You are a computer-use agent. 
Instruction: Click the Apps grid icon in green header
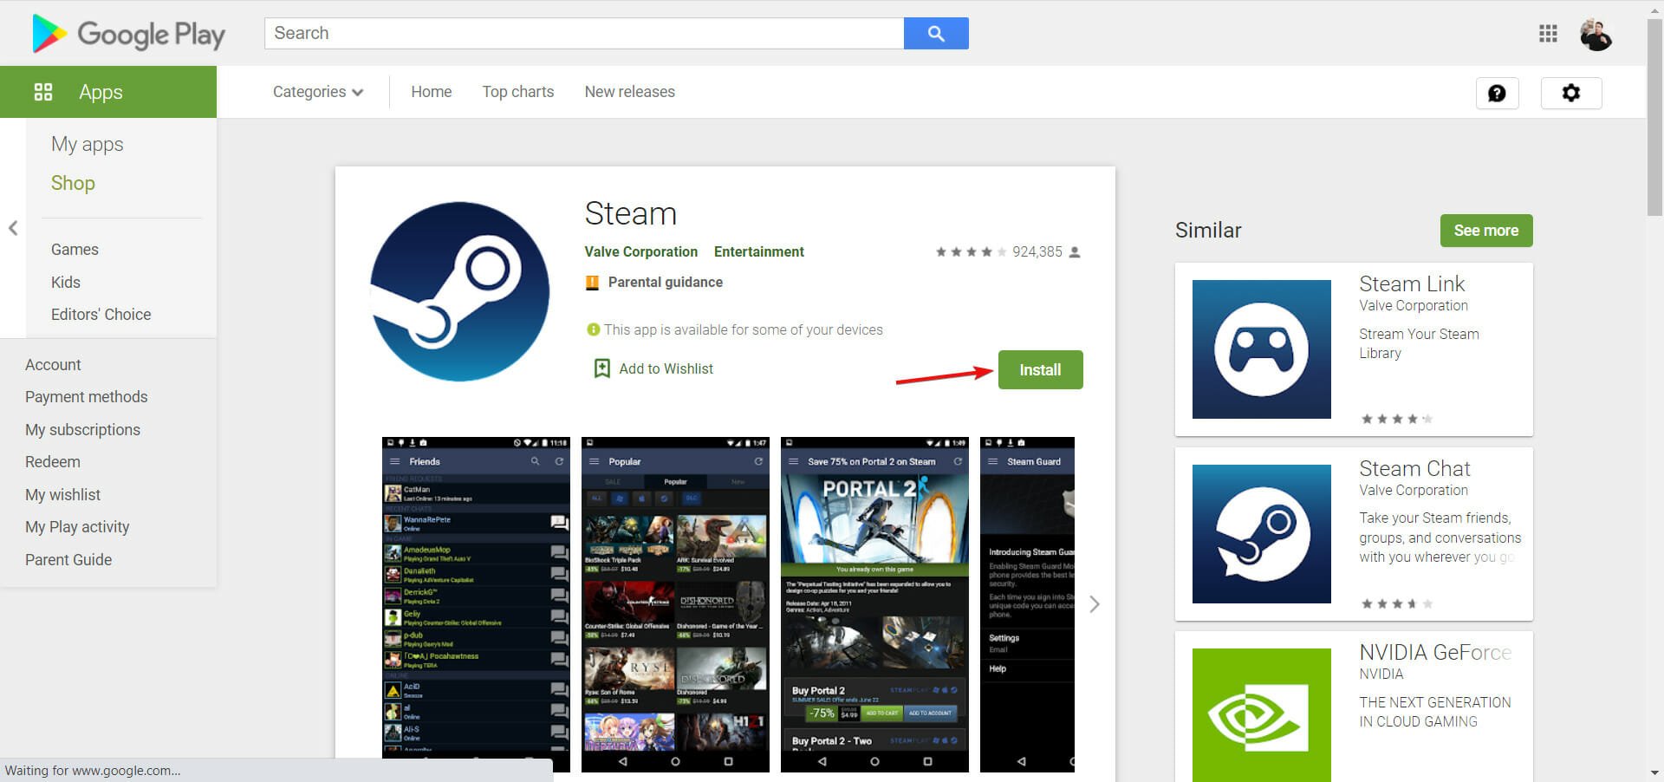(x=43, y=92)
